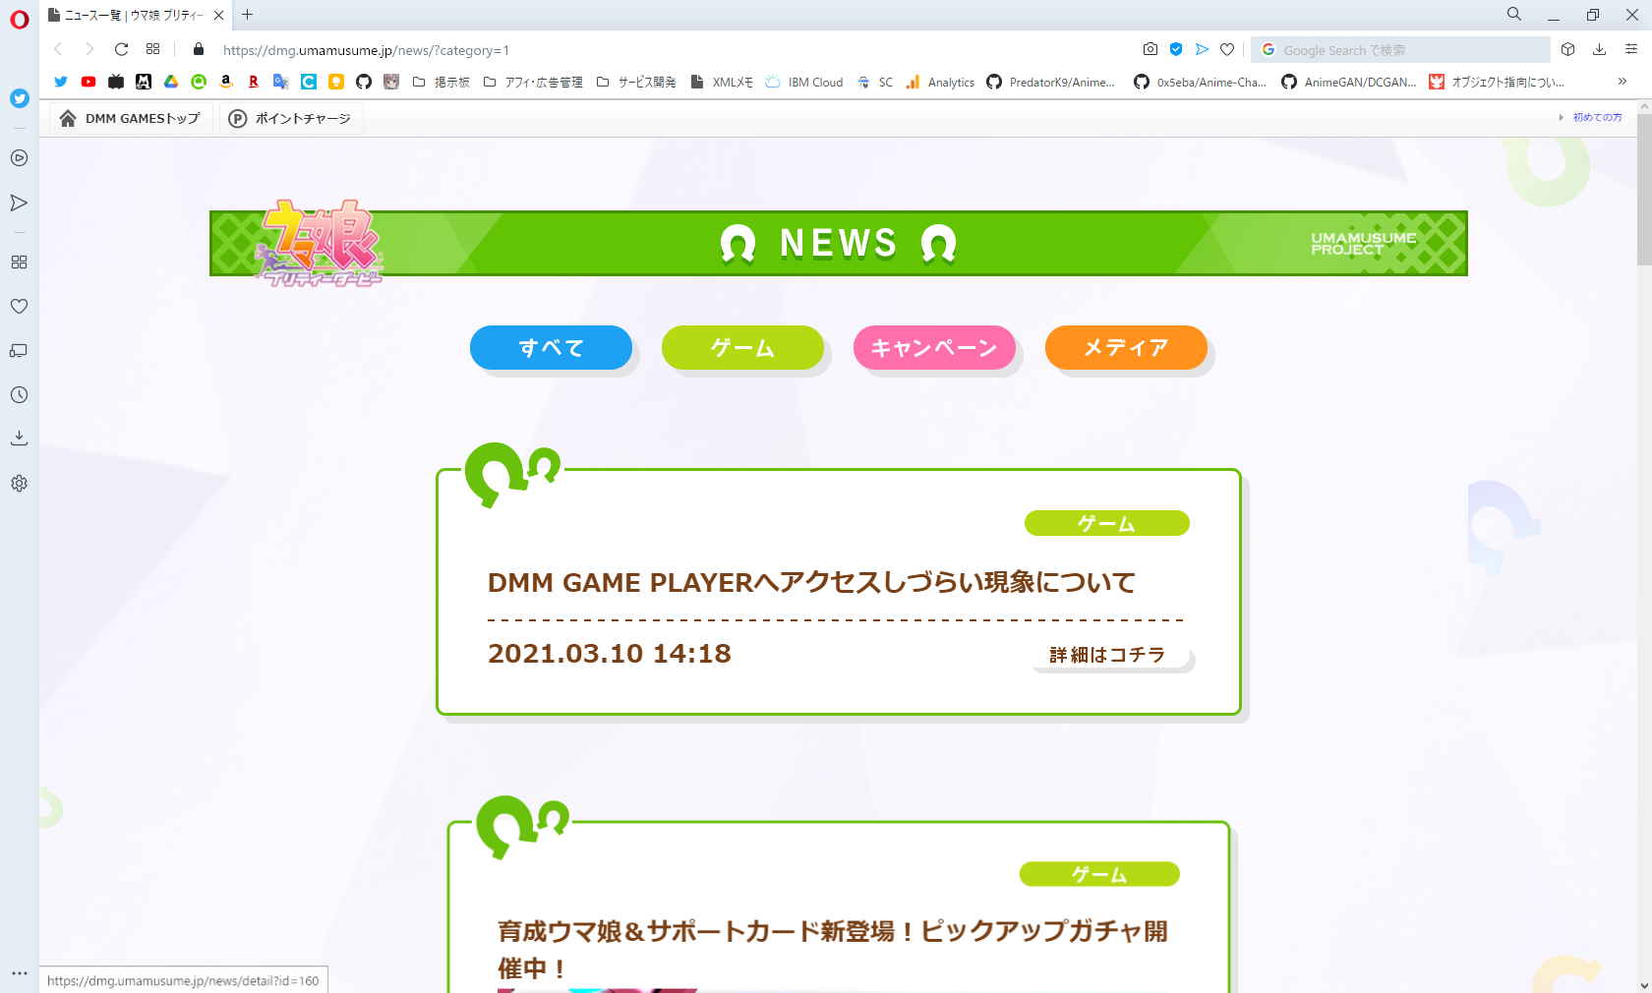Show the page security lock info
This screenshot has height=993, width=1652.
pos(199,49)
